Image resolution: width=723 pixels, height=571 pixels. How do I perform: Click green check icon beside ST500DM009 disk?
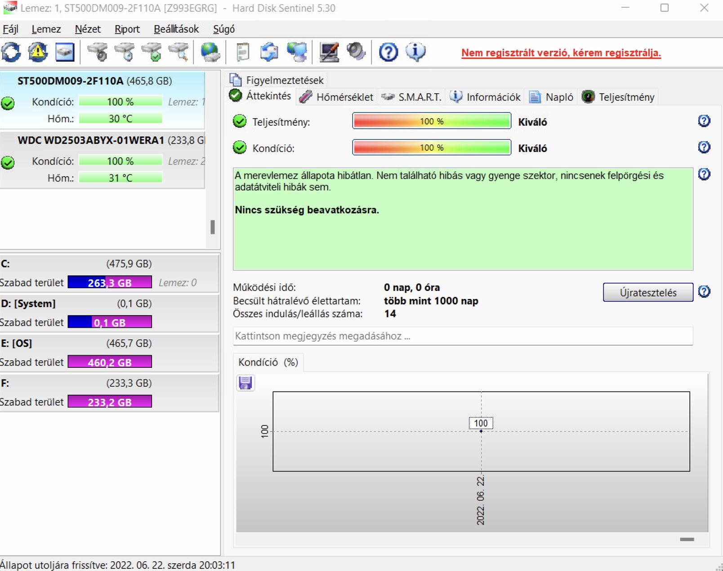(x=8, y=103)
